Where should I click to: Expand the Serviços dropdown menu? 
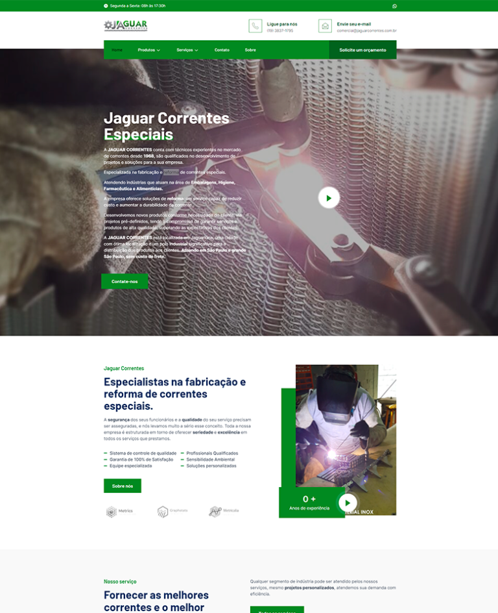(187, 50)
